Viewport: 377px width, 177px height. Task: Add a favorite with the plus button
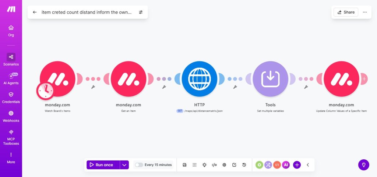point(297,165)
